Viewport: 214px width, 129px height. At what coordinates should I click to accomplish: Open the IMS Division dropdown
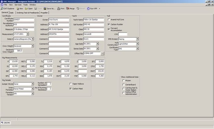click(137, 39)
